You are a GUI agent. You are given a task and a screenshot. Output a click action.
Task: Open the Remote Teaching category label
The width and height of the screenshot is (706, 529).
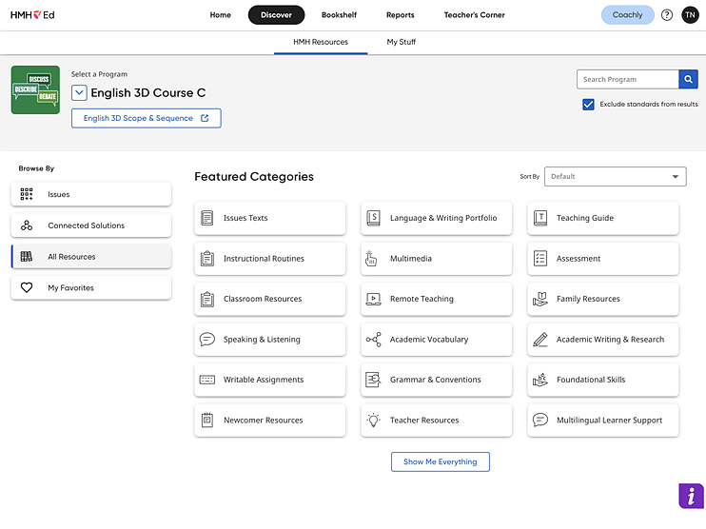pos(422,299)
